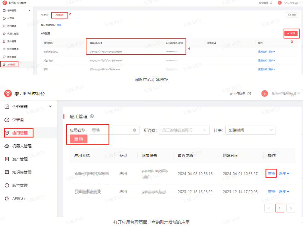The image size is (303, 226).
Task: Click 查看 for the 2023-12-15 16:28:22 application
Action: click(272, 192)
